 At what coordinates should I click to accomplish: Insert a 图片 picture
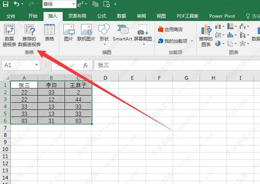click(x=69, y=33)
